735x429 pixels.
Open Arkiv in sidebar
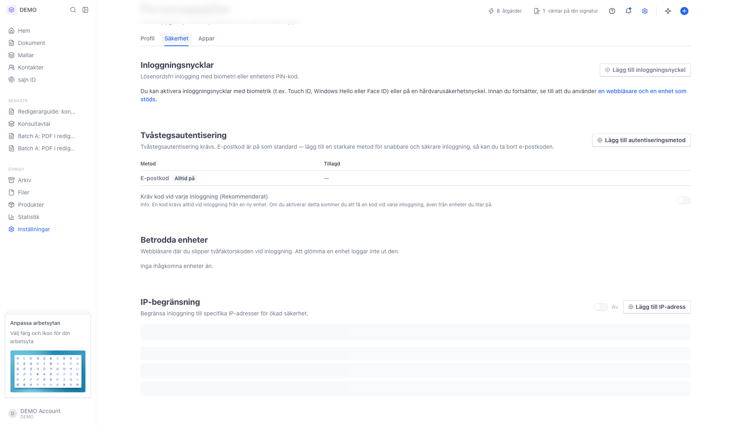click(x=48, y=180)
